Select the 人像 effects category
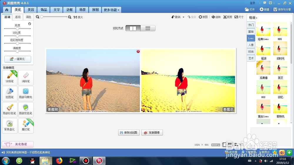 tap(251, 45)
